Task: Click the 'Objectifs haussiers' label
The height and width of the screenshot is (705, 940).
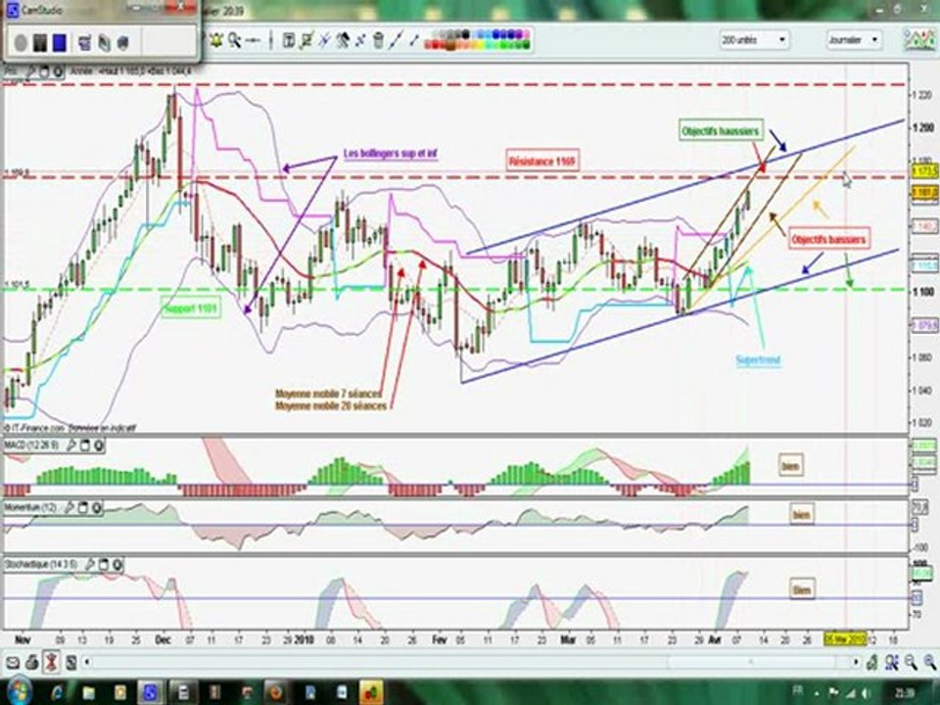Action: 722,130
